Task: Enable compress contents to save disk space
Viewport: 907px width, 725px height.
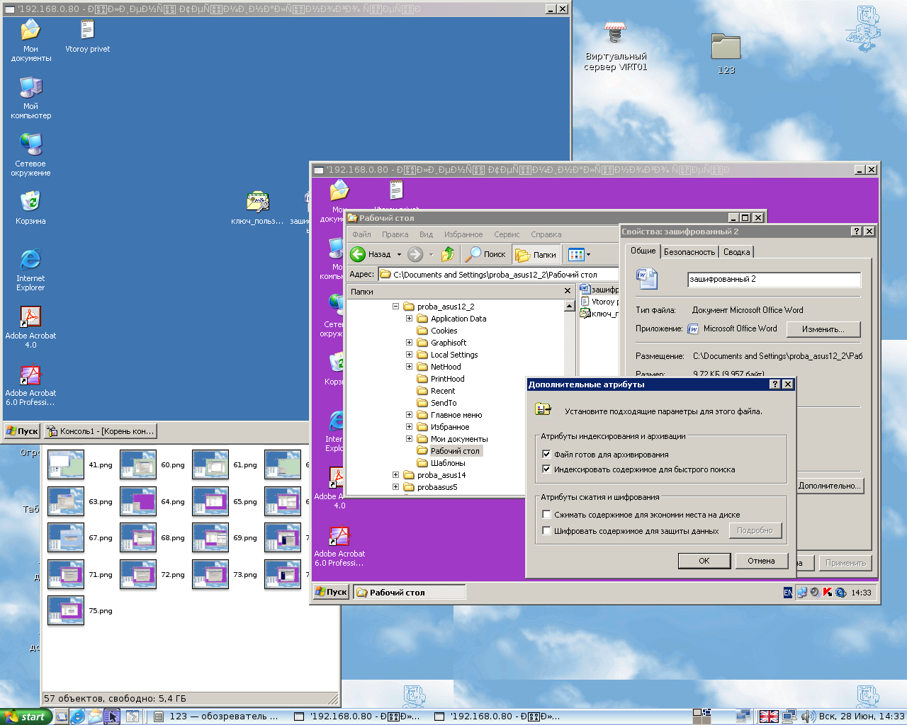Action: coord(546,515)
